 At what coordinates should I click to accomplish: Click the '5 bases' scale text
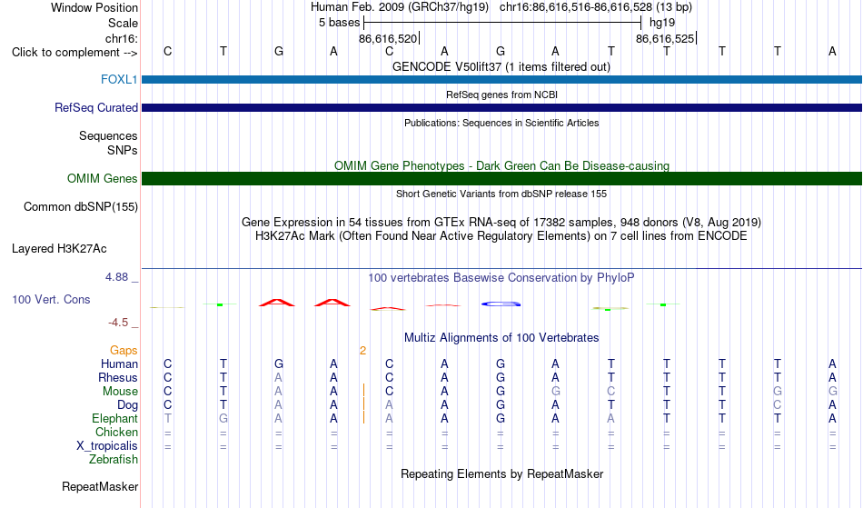point(339,23)
